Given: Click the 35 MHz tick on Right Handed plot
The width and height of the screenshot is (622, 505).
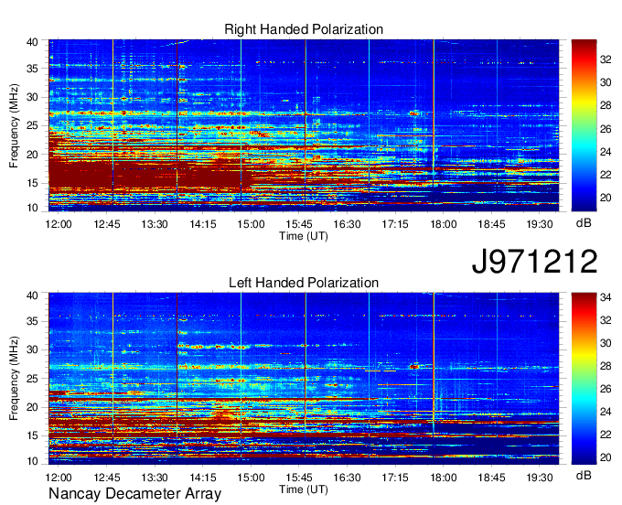Looking at the screenshot, I should [x=32, y=69].
